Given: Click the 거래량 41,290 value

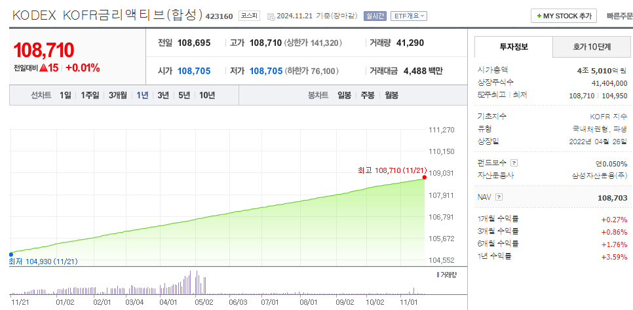Looking at the screenshot, I should [x=410, y=43].
